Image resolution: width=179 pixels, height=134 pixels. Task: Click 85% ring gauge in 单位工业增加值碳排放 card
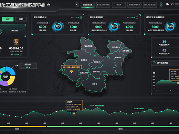pos(170,26)
